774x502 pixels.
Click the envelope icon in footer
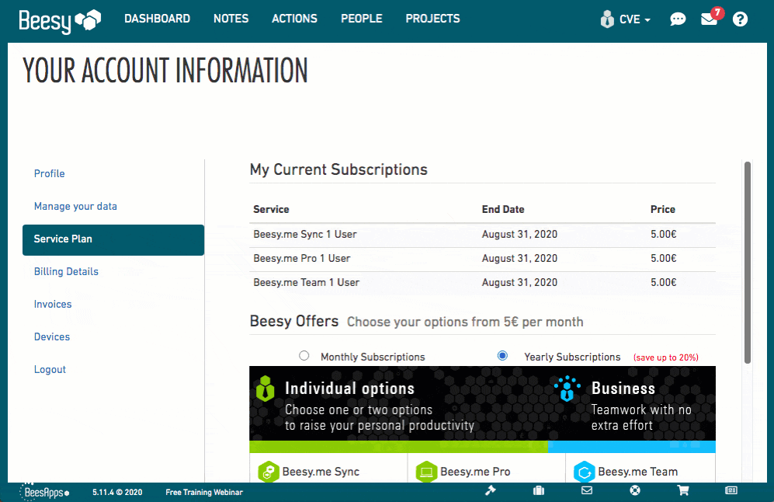coord(586,490)
